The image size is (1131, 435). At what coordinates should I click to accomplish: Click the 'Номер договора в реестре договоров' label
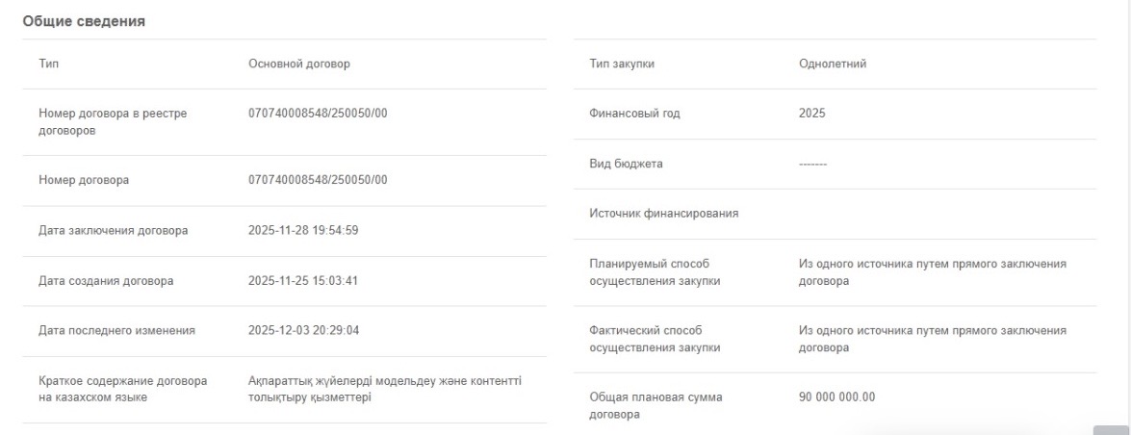(x=112, y=122)
